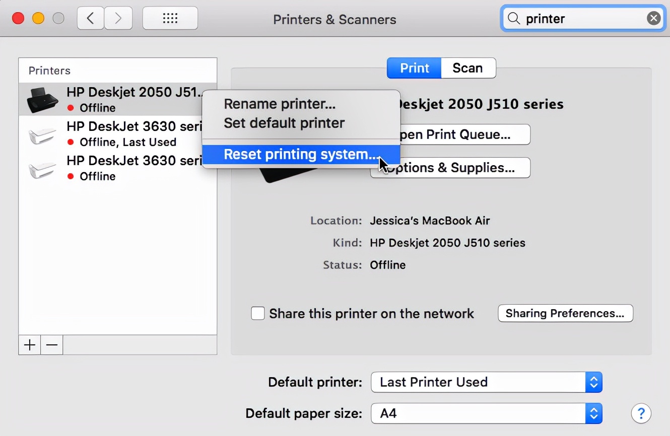Image resolution: width=670 pixels, height=436 pixels.
Task: Add a printer with plus button
Action: click(x=30, y=345)
